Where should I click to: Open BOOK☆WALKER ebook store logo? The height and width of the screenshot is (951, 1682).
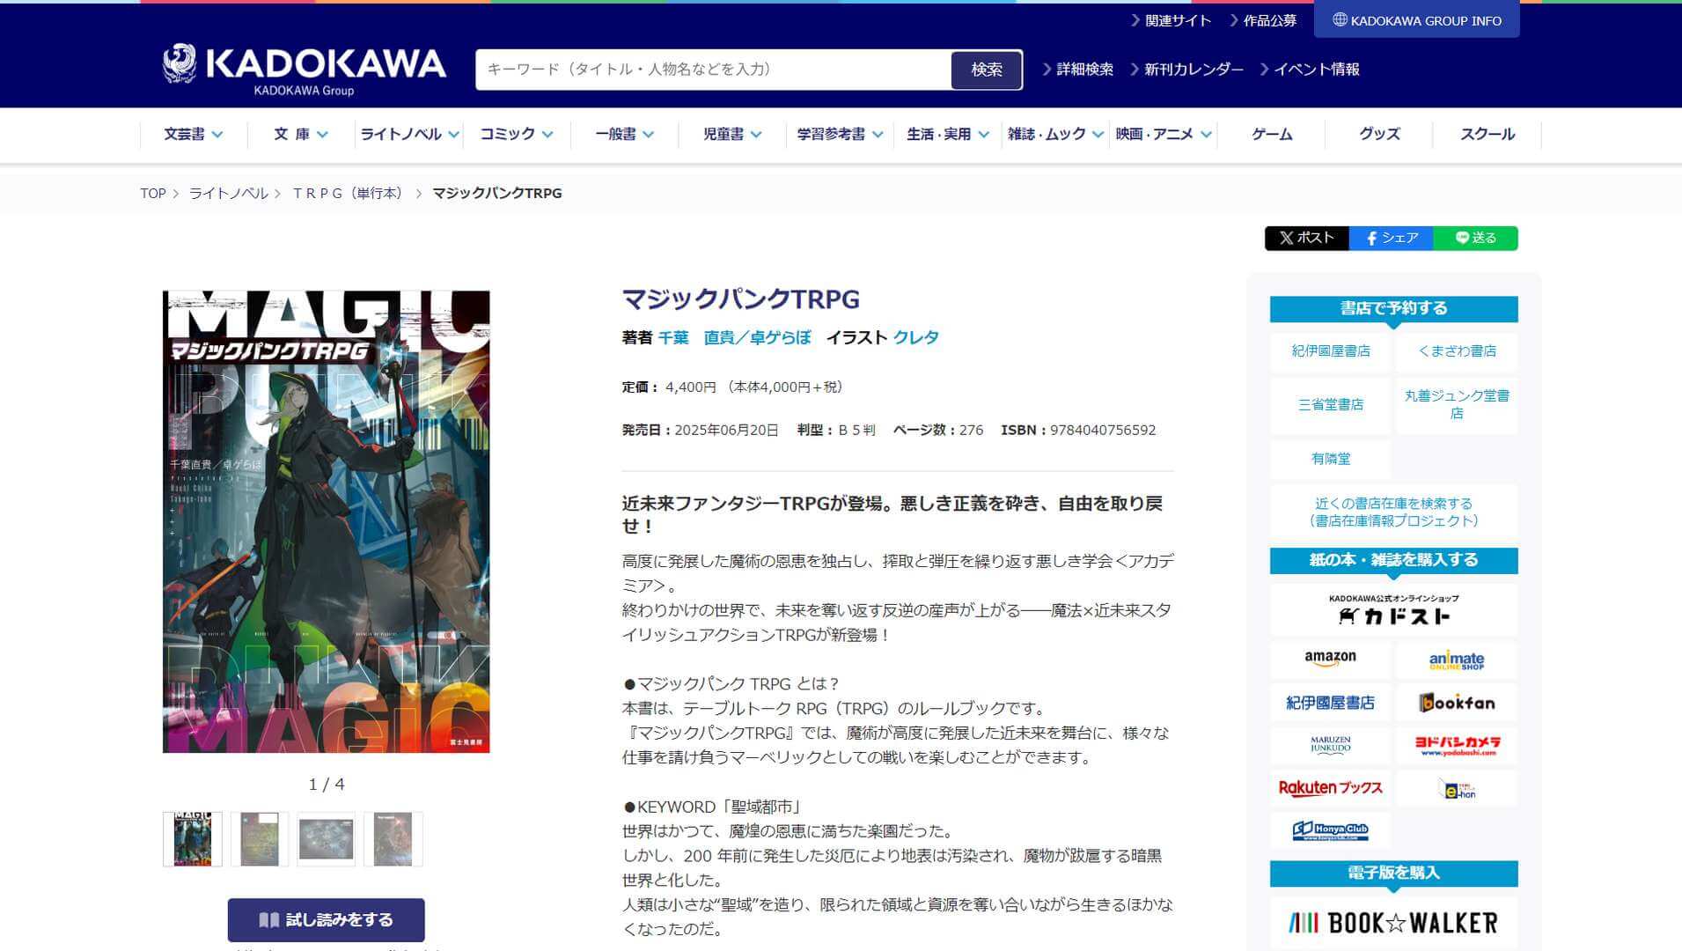click(x=1393, y=922)
